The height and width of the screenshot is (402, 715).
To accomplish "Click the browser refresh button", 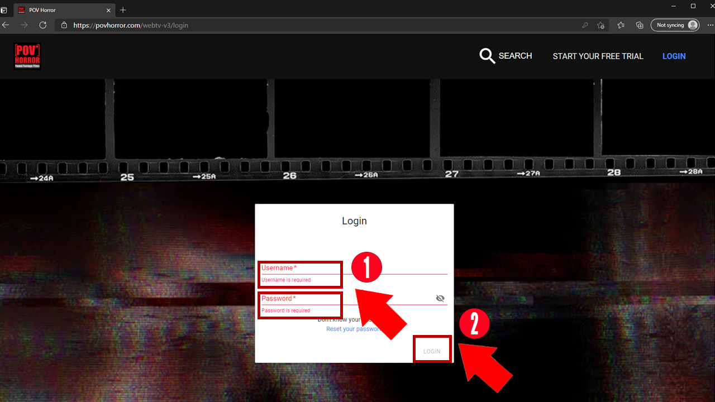I will click(x=42, y=25).
